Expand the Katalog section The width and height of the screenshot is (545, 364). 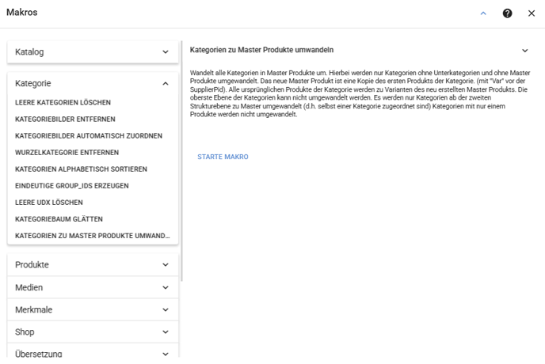click(93, 52)
